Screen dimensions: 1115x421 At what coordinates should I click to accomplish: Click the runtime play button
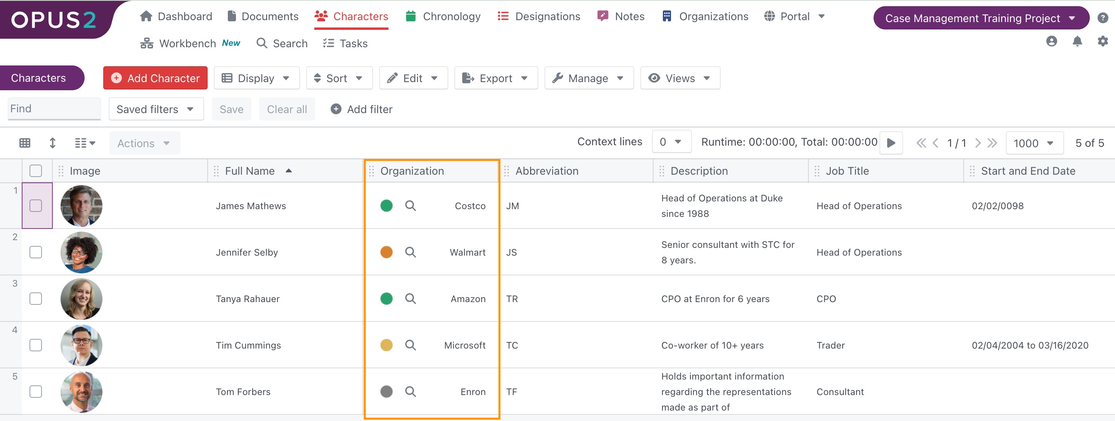point(891,143)
